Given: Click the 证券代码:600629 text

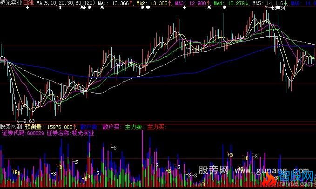Looking at the screenshot, I should click(x=23, y=133).
